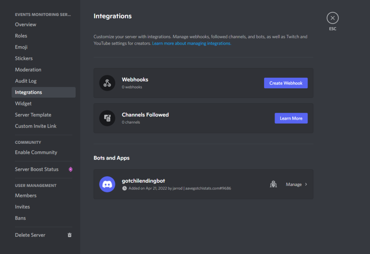Click the gotchilendingbot Discord avatar
The width and height of the screenshot is (370, 254).
click(107, 184)
